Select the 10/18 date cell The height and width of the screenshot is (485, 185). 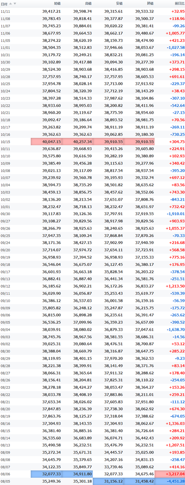click(x=6, y=120)
